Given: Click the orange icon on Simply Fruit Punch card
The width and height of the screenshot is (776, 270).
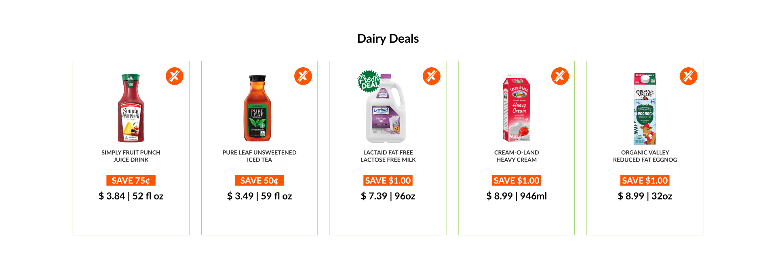Looking at the screenshot, I should point(175,76).
